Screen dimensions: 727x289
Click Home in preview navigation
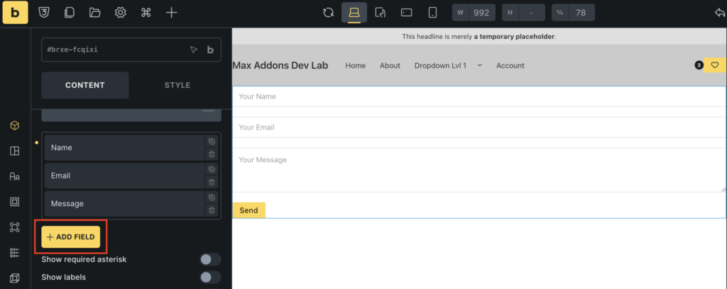(x=356, y=66)
